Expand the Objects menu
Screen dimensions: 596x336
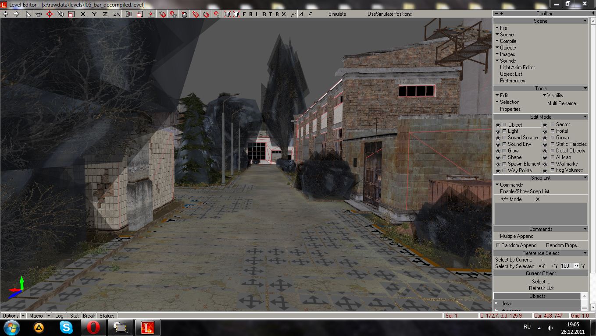[x=505, y=48]
